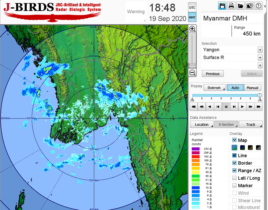268x210 pixels.
Task: Zoom in with the magnifier plus icon
Action: (192, 29)
